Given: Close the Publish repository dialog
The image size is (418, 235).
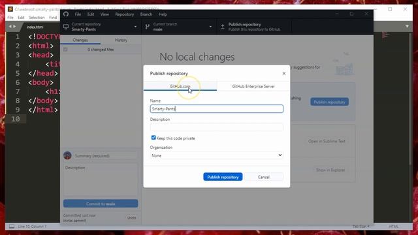Looking at the screenshot, I should [x=284, y=73].
